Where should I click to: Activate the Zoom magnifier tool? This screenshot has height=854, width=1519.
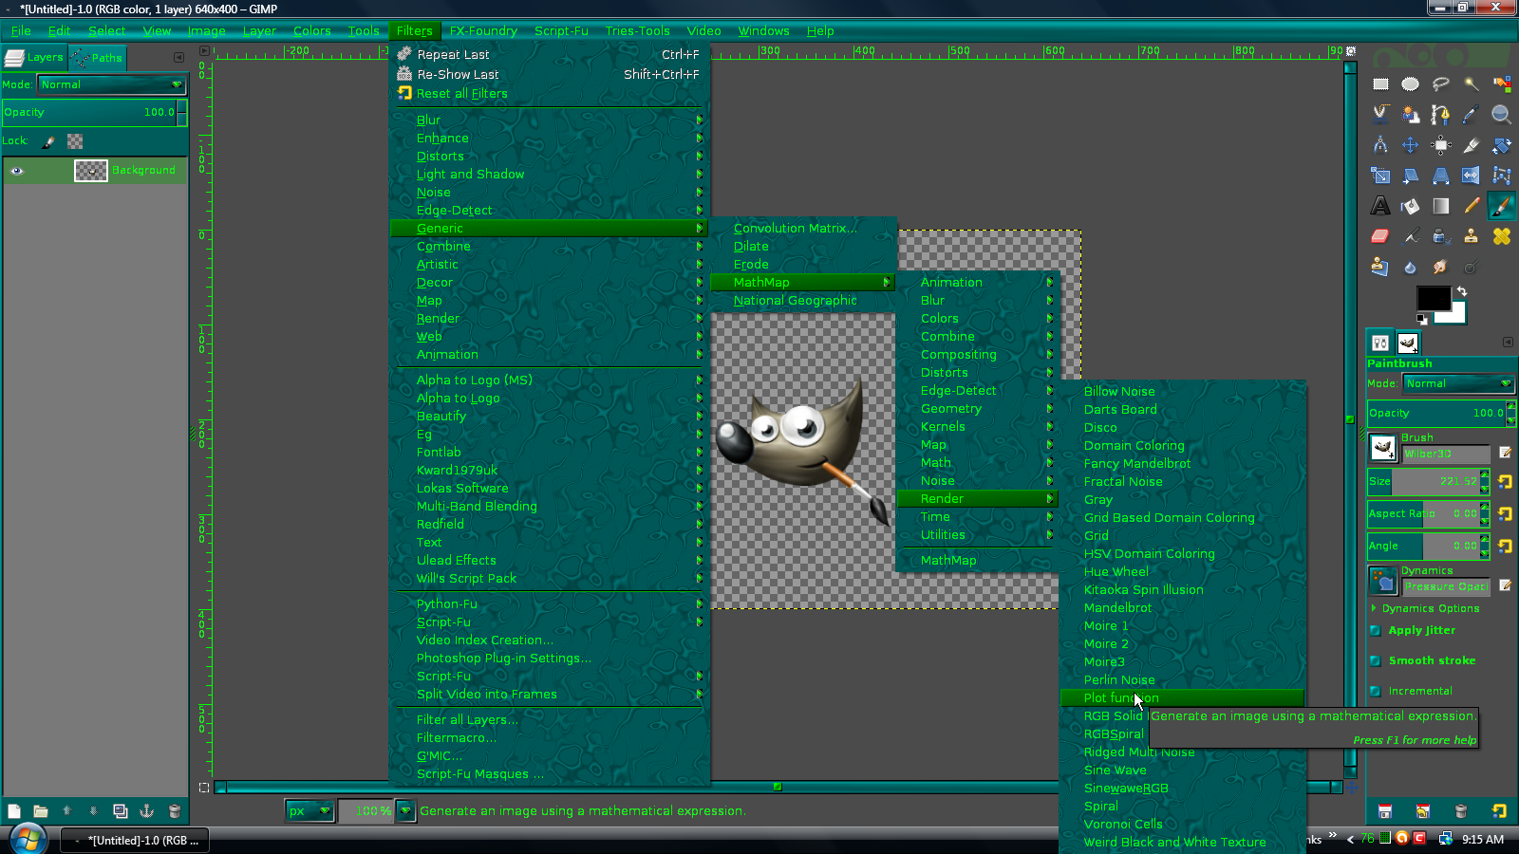(1500, 115)
